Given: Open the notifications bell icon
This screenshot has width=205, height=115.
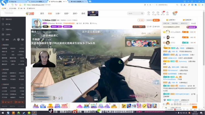Looking at the screenshot, I should coord(167,13).
